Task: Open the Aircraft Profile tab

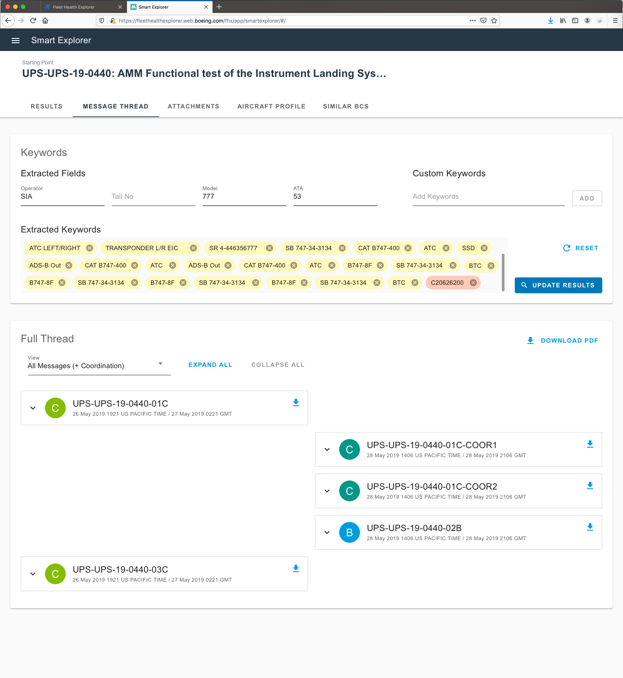Action: click(271, 106)
